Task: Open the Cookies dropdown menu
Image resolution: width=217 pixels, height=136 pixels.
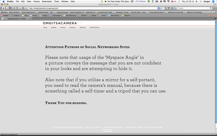Action: 16,16
